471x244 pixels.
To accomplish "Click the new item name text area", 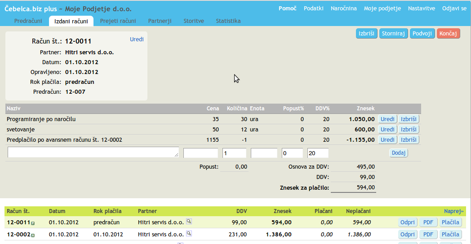I will click(93, 152).
